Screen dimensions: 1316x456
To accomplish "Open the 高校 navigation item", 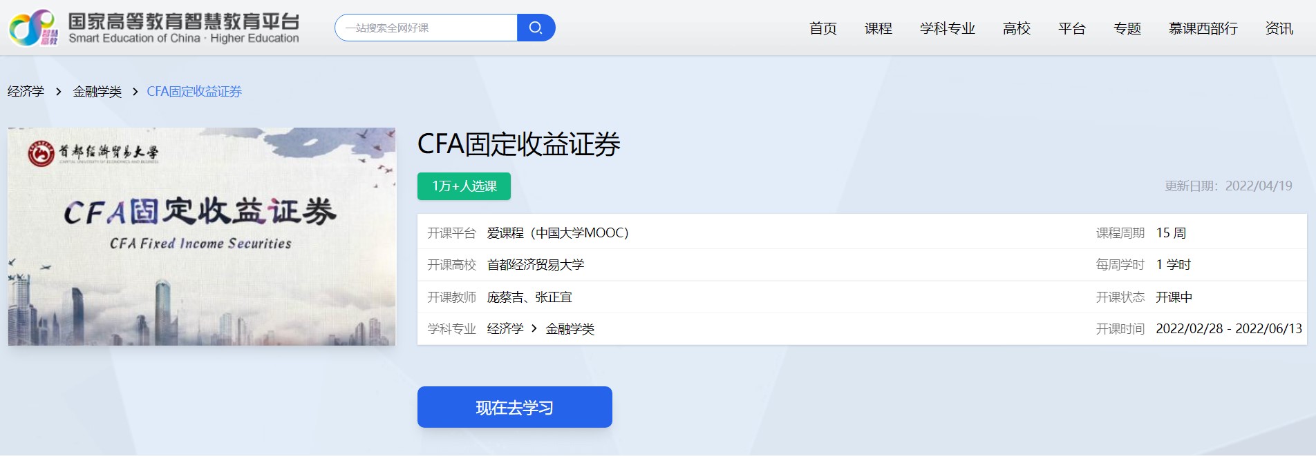I will [x=1016, y=28].
